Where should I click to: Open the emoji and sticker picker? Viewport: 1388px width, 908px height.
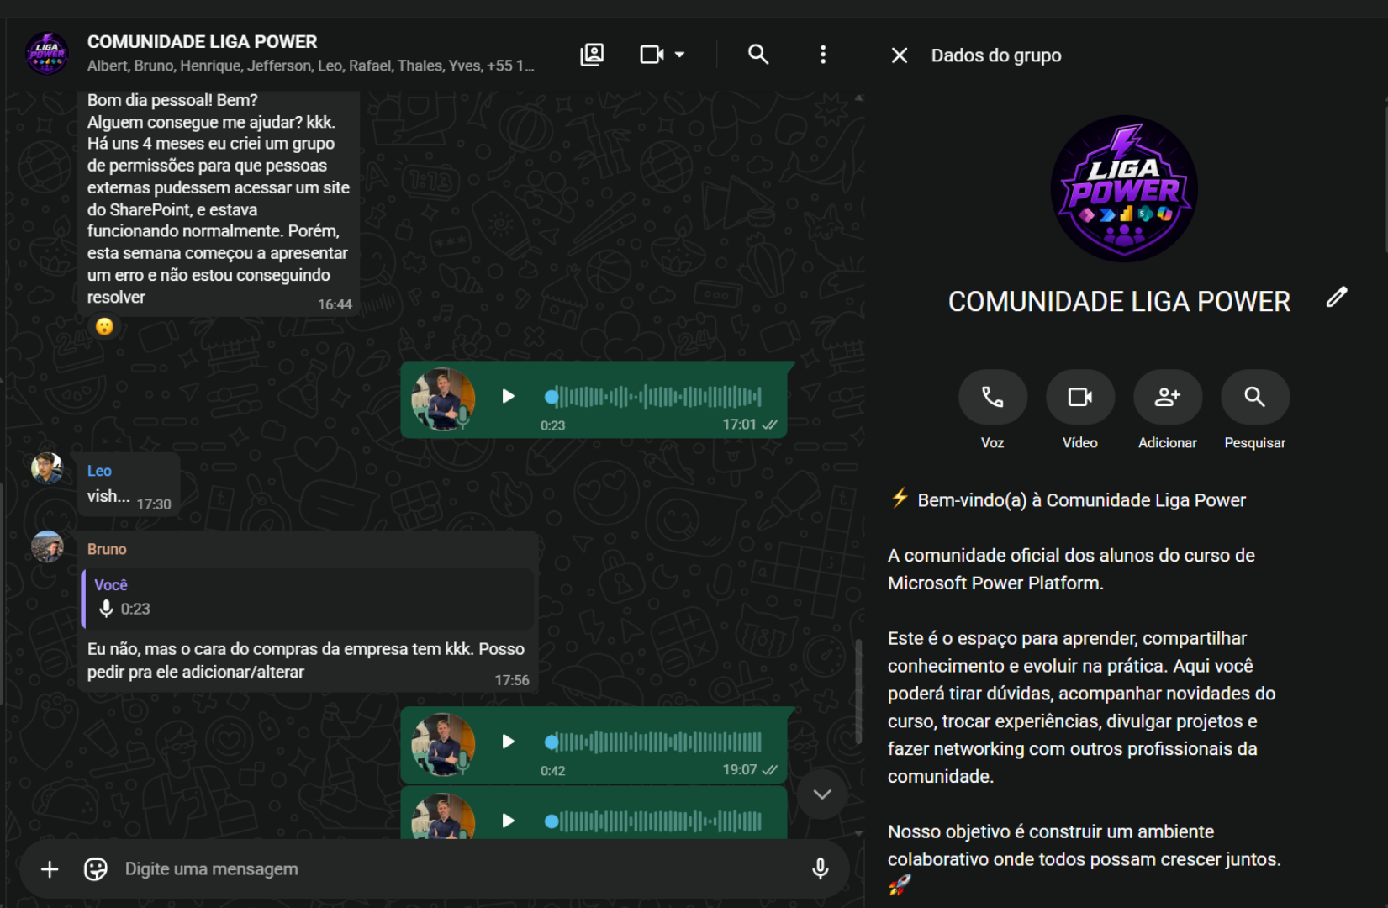tap(96, 869)
